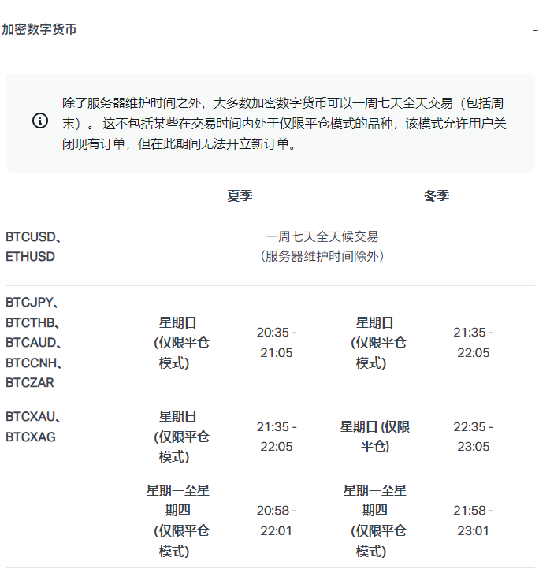The width and height of the screenshot is (539, 569).
Task: Collapse the 加密数字货币 section via minus icon
Action: (535, 30)
